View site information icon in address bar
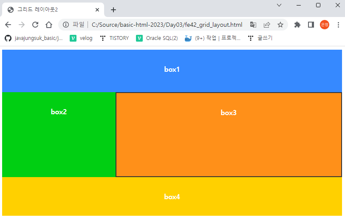 [66, 25]
